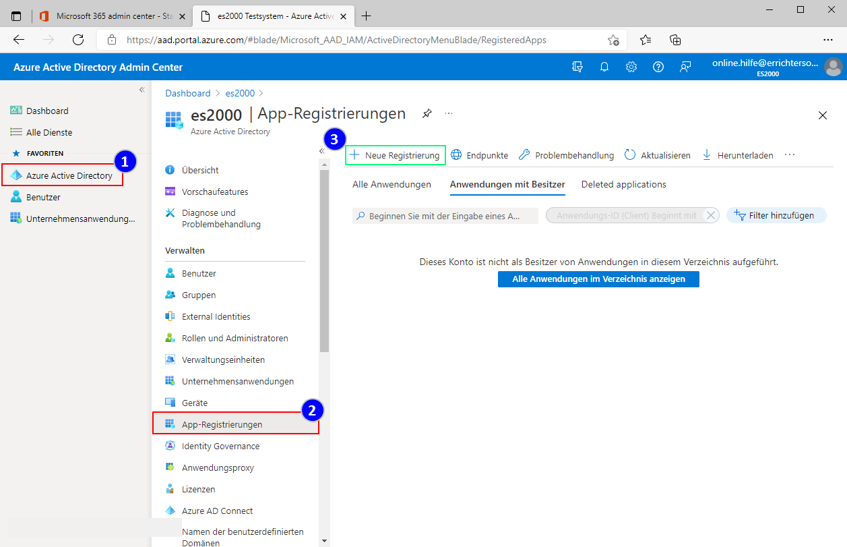
Task: Click the resource menu scroll-down arrow
Action: [x=324, y=541]
